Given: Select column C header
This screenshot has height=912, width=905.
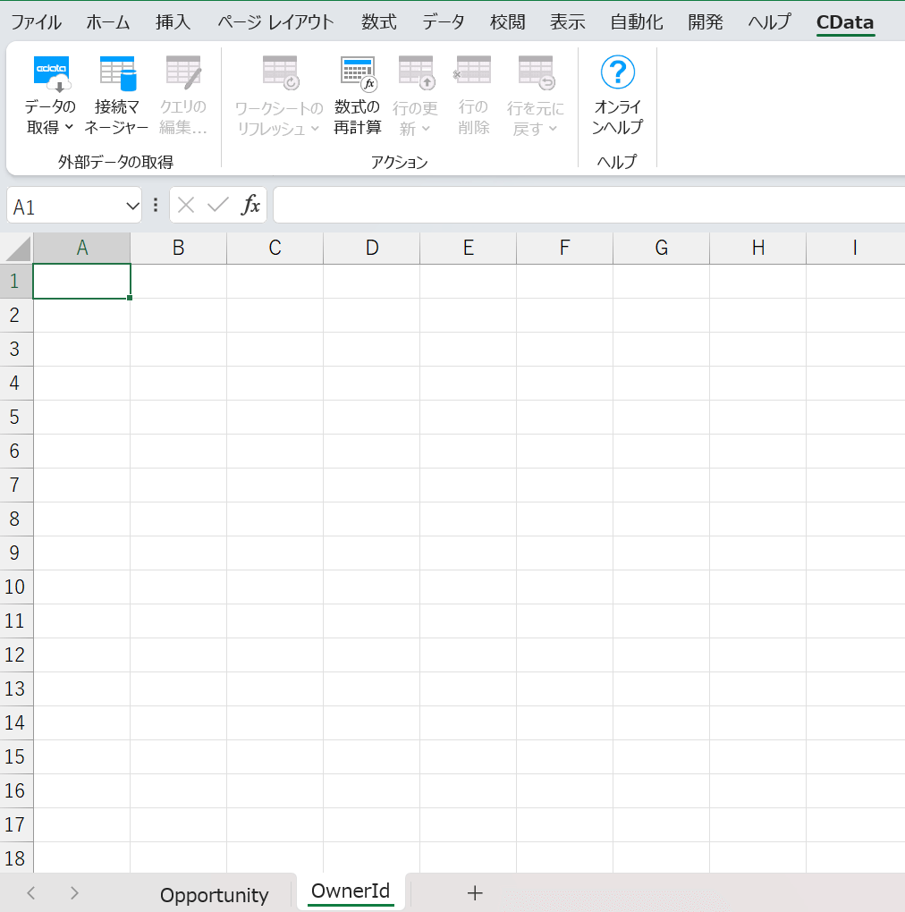Looking at the screenshot, I should tap(275, 249).
